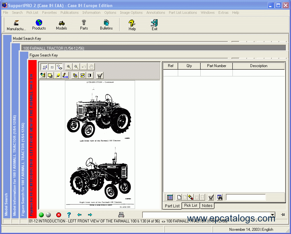Open Products with the globe icon
This screenshot has height=234, width=291.
coord(39,25)
